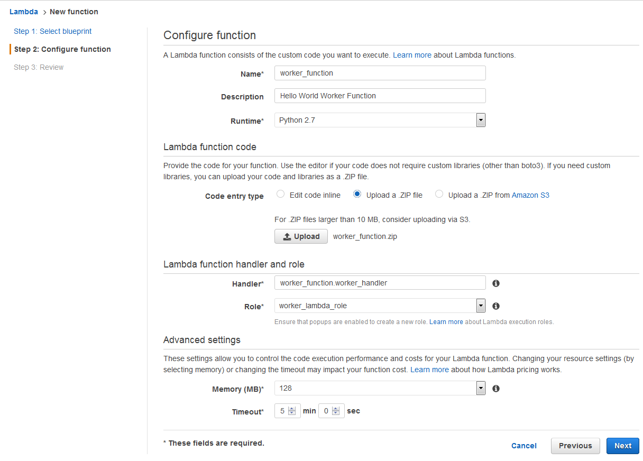Choose the Upload a .ZIP file option
The width and height of the screenshot is (643, 461).
pos(357,195)
